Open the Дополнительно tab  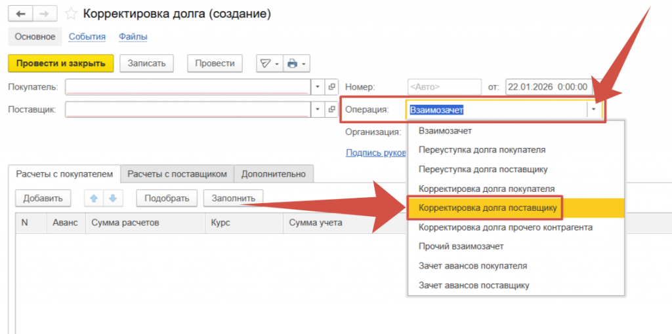(273, 174)
